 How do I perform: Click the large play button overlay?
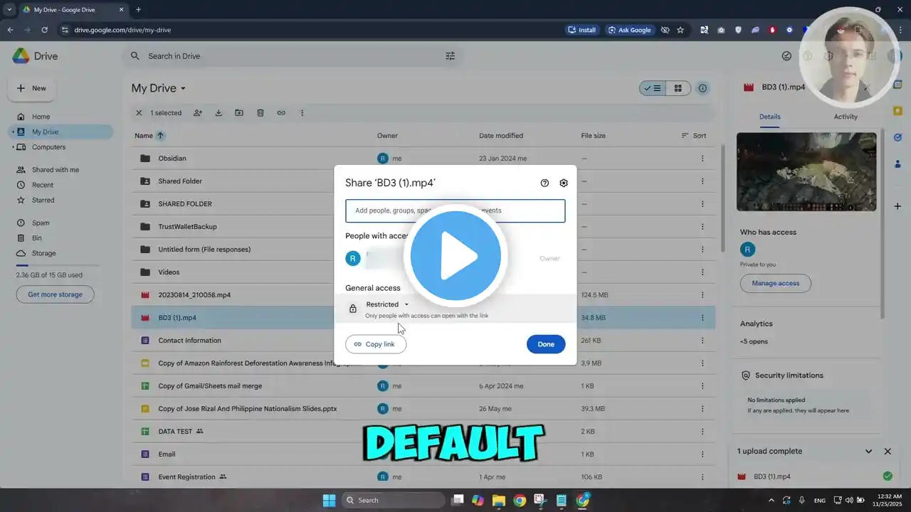[x=455, y=256]
